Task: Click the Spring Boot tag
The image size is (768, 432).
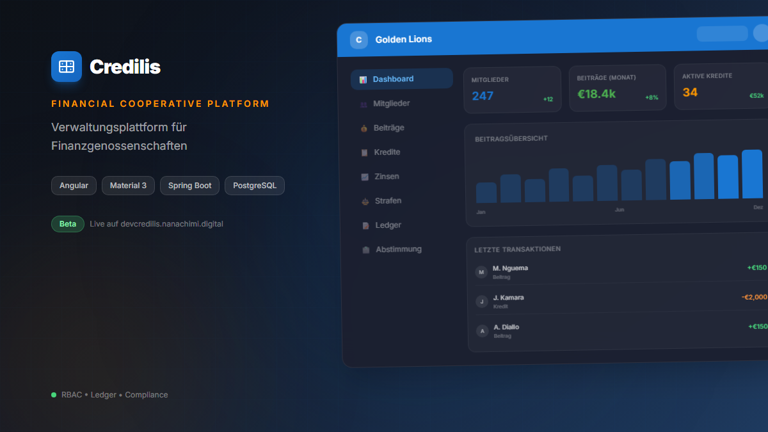Action: pyautogui.click(x=189, y=186)
